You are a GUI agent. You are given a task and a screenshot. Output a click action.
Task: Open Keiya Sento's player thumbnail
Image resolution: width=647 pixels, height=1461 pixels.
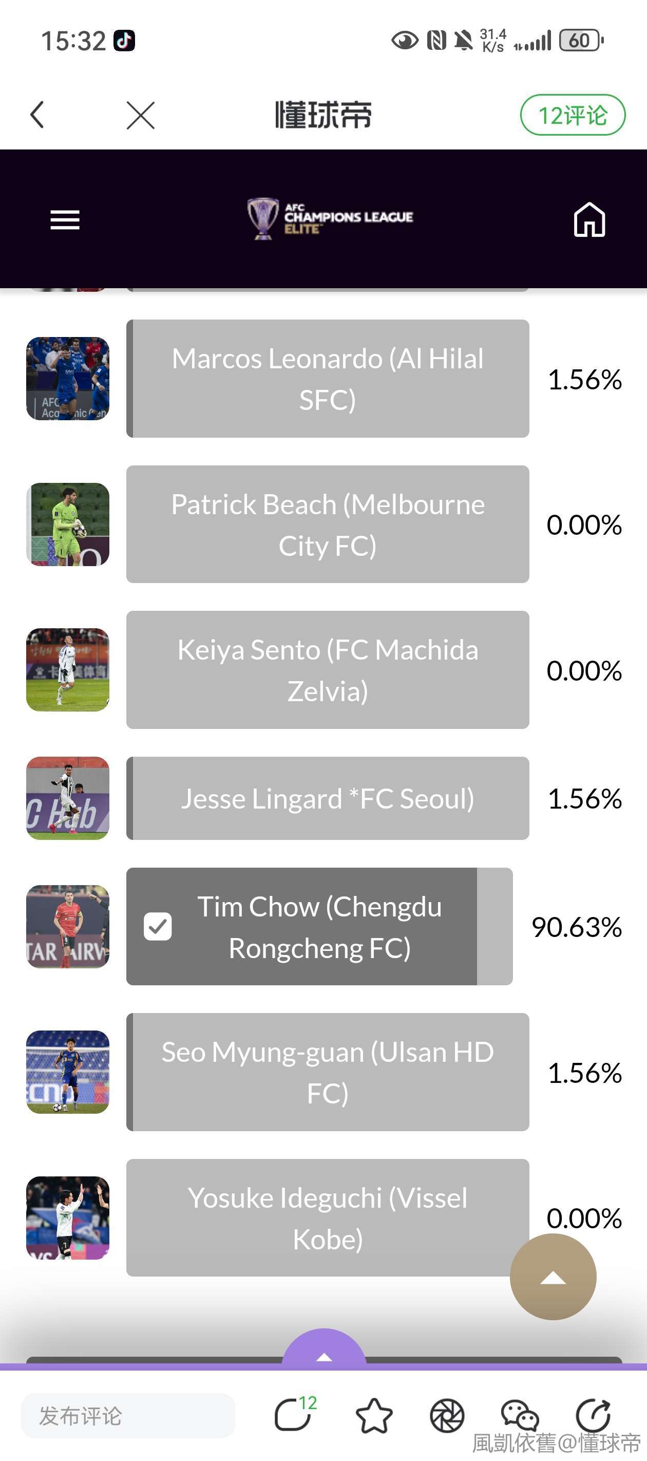68,670
